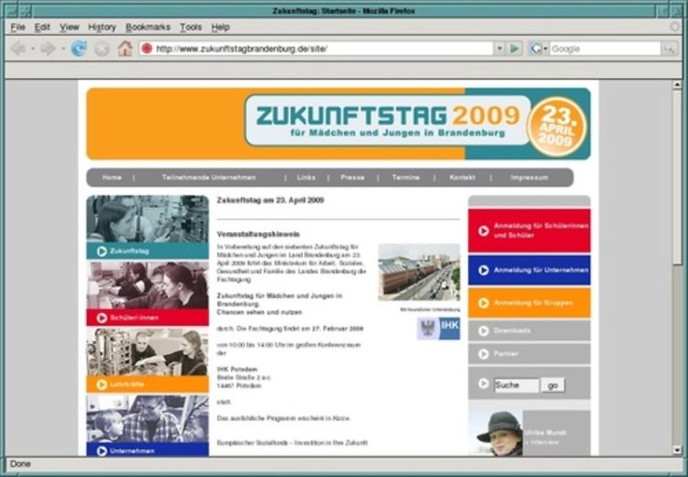
Task: Select the Google search engine icon
Action: [536, 49]
